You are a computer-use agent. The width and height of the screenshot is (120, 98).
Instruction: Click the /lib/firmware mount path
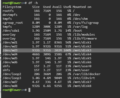pos(85,38)
